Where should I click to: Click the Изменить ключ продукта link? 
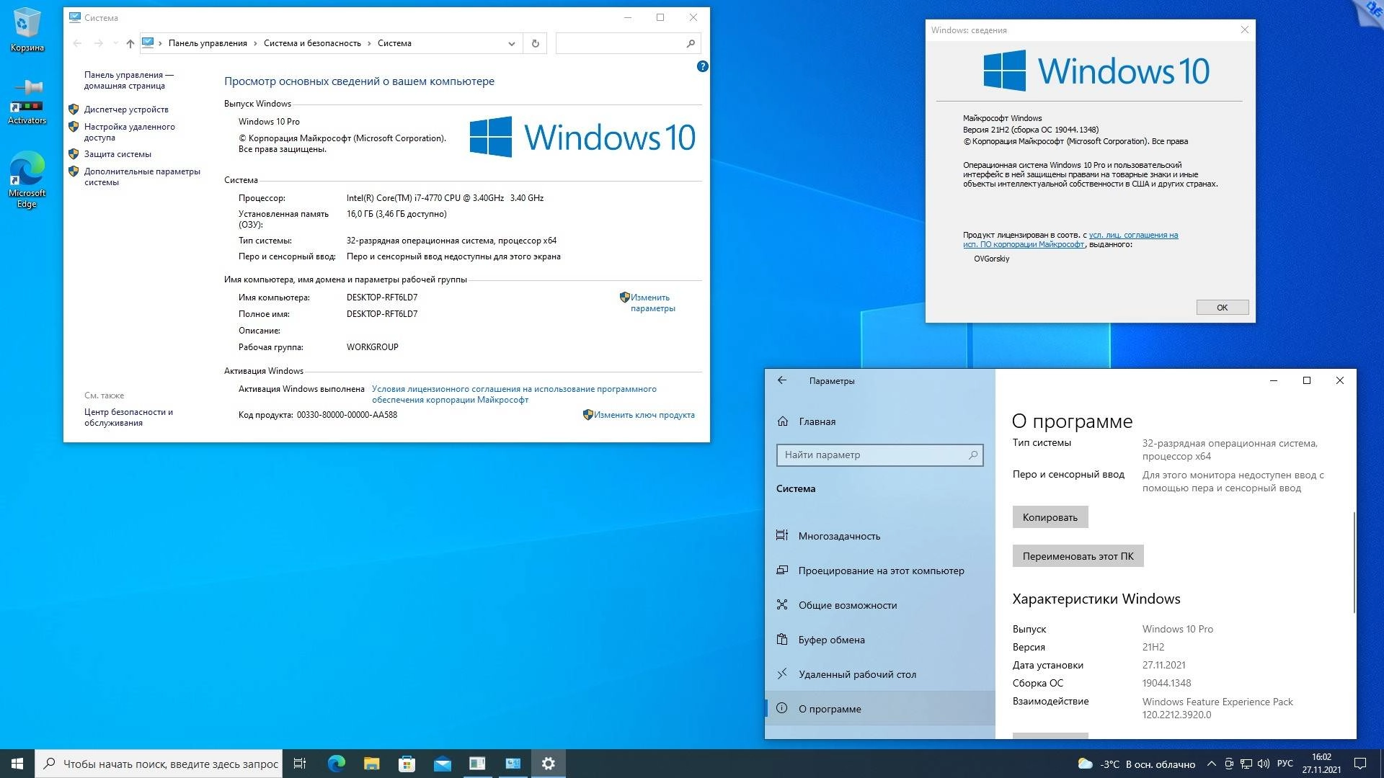644,415
